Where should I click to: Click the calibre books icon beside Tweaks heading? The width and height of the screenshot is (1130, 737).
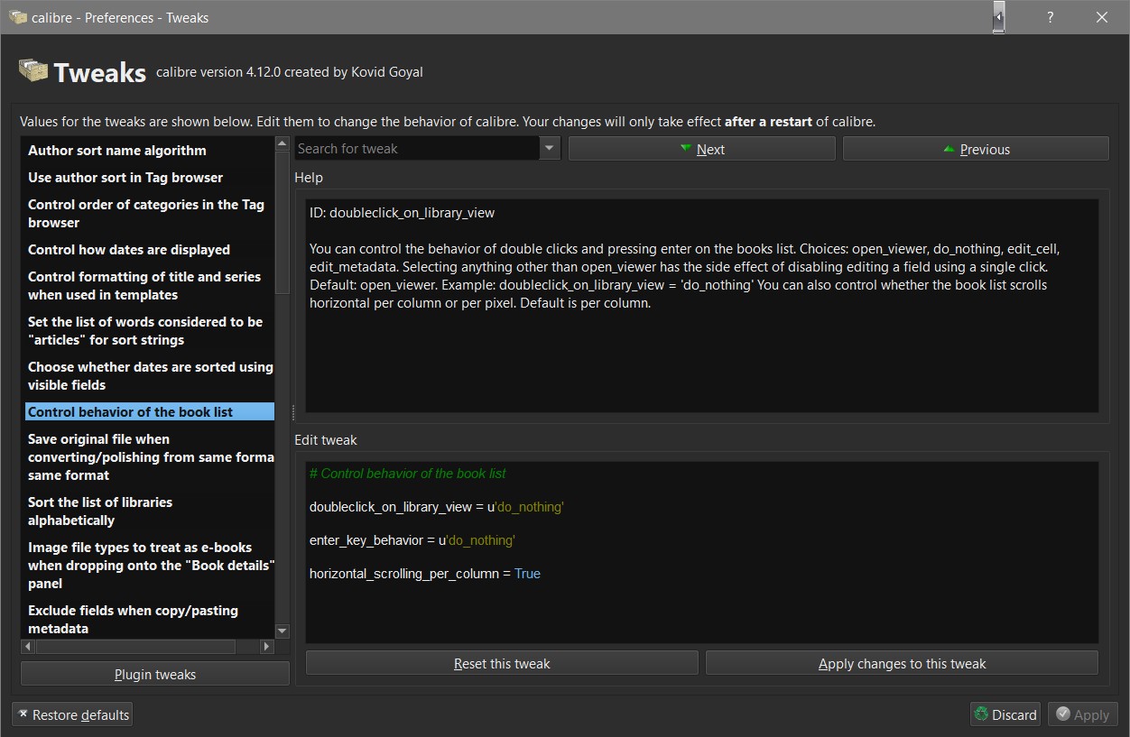click(32, 71)
